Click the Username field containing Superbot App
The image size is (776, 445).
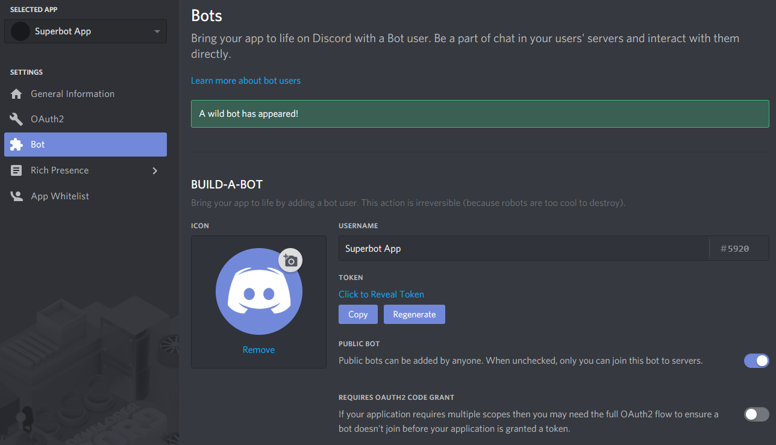(x=524, y=248)
